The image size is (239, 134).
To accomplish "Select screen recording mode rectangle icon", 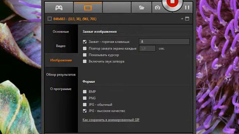I will (x=88, y=7).
